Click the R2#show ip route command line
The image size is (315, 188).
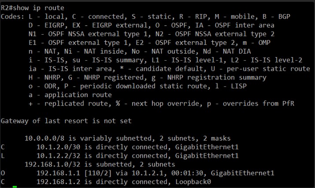(33, 8)
